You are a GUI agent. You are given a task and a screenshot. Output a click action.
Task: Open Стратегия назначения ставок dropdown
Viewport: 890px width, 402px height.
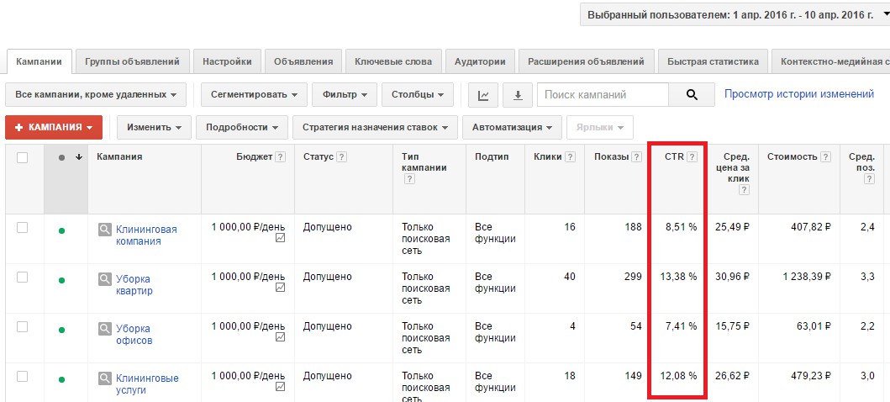pyautogui.click(x=375, y=127)
